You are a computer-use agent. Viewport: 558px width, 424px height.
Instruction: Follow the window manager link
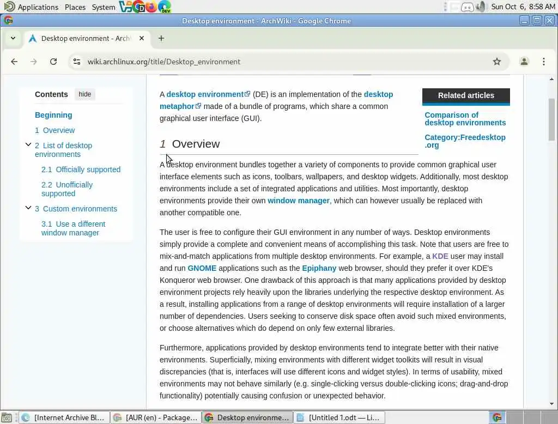pyautogui.click(x=299, y=201)
